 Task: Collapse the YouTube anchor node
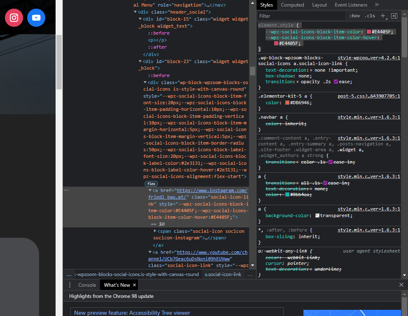(150, 252)
